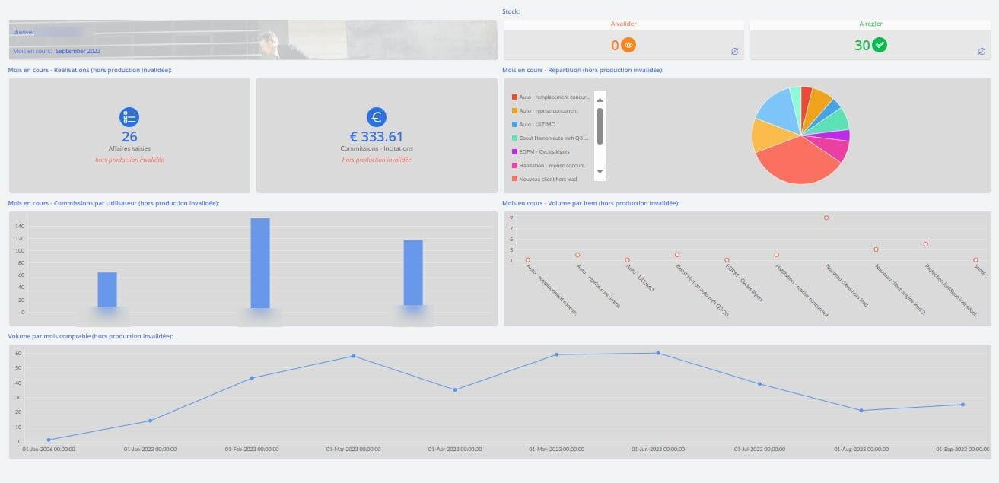Image resolution: width=999 pixels, height=483 pixels.
Task: Click the euro Commissions icon
Action: coord(377,117)
